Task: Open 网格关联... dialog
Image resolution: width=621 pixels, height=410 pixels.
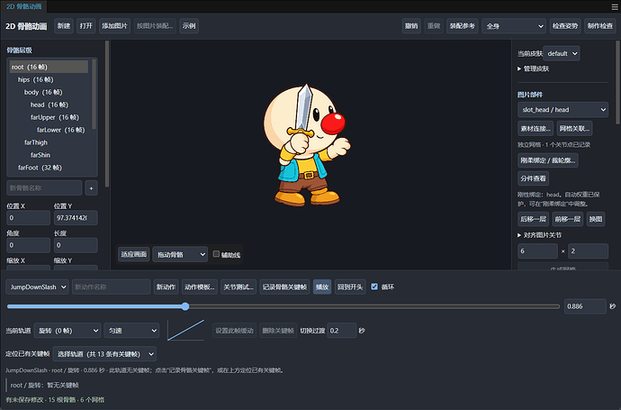Action: (575, 129)
